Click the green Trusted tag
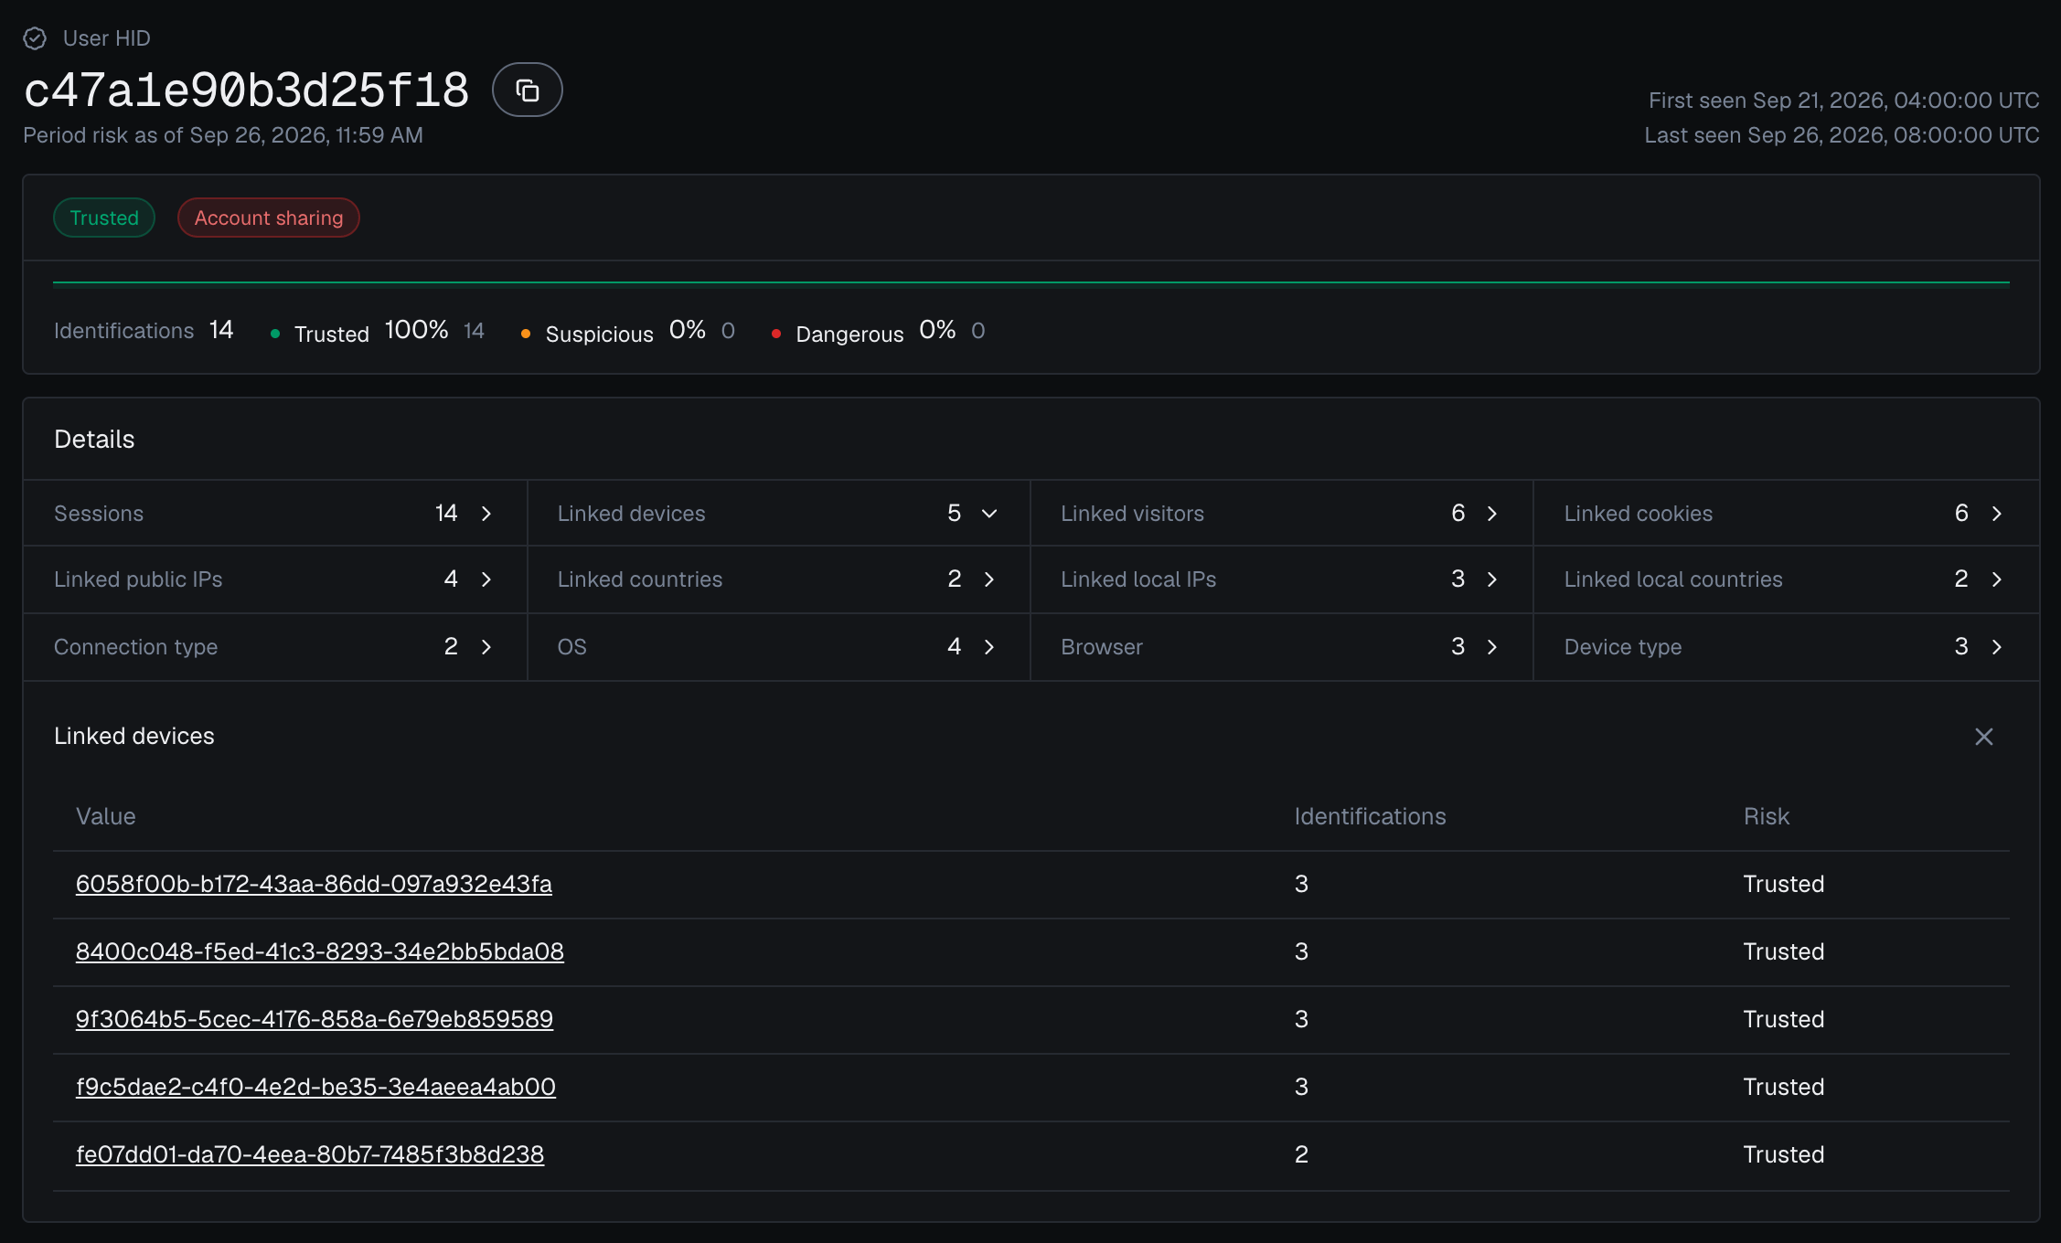Image resolution: width=2061 pixels, height=1243 pixels. point(104,218)
